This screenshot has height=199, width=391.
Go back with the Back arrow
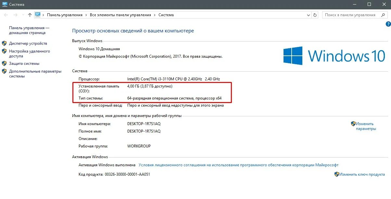click(x=6, y=15)
